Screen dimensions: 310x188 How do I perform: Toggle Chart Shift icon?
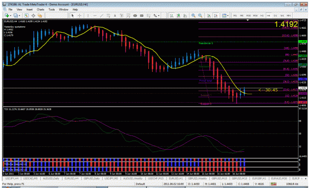[x=216, y=15]
